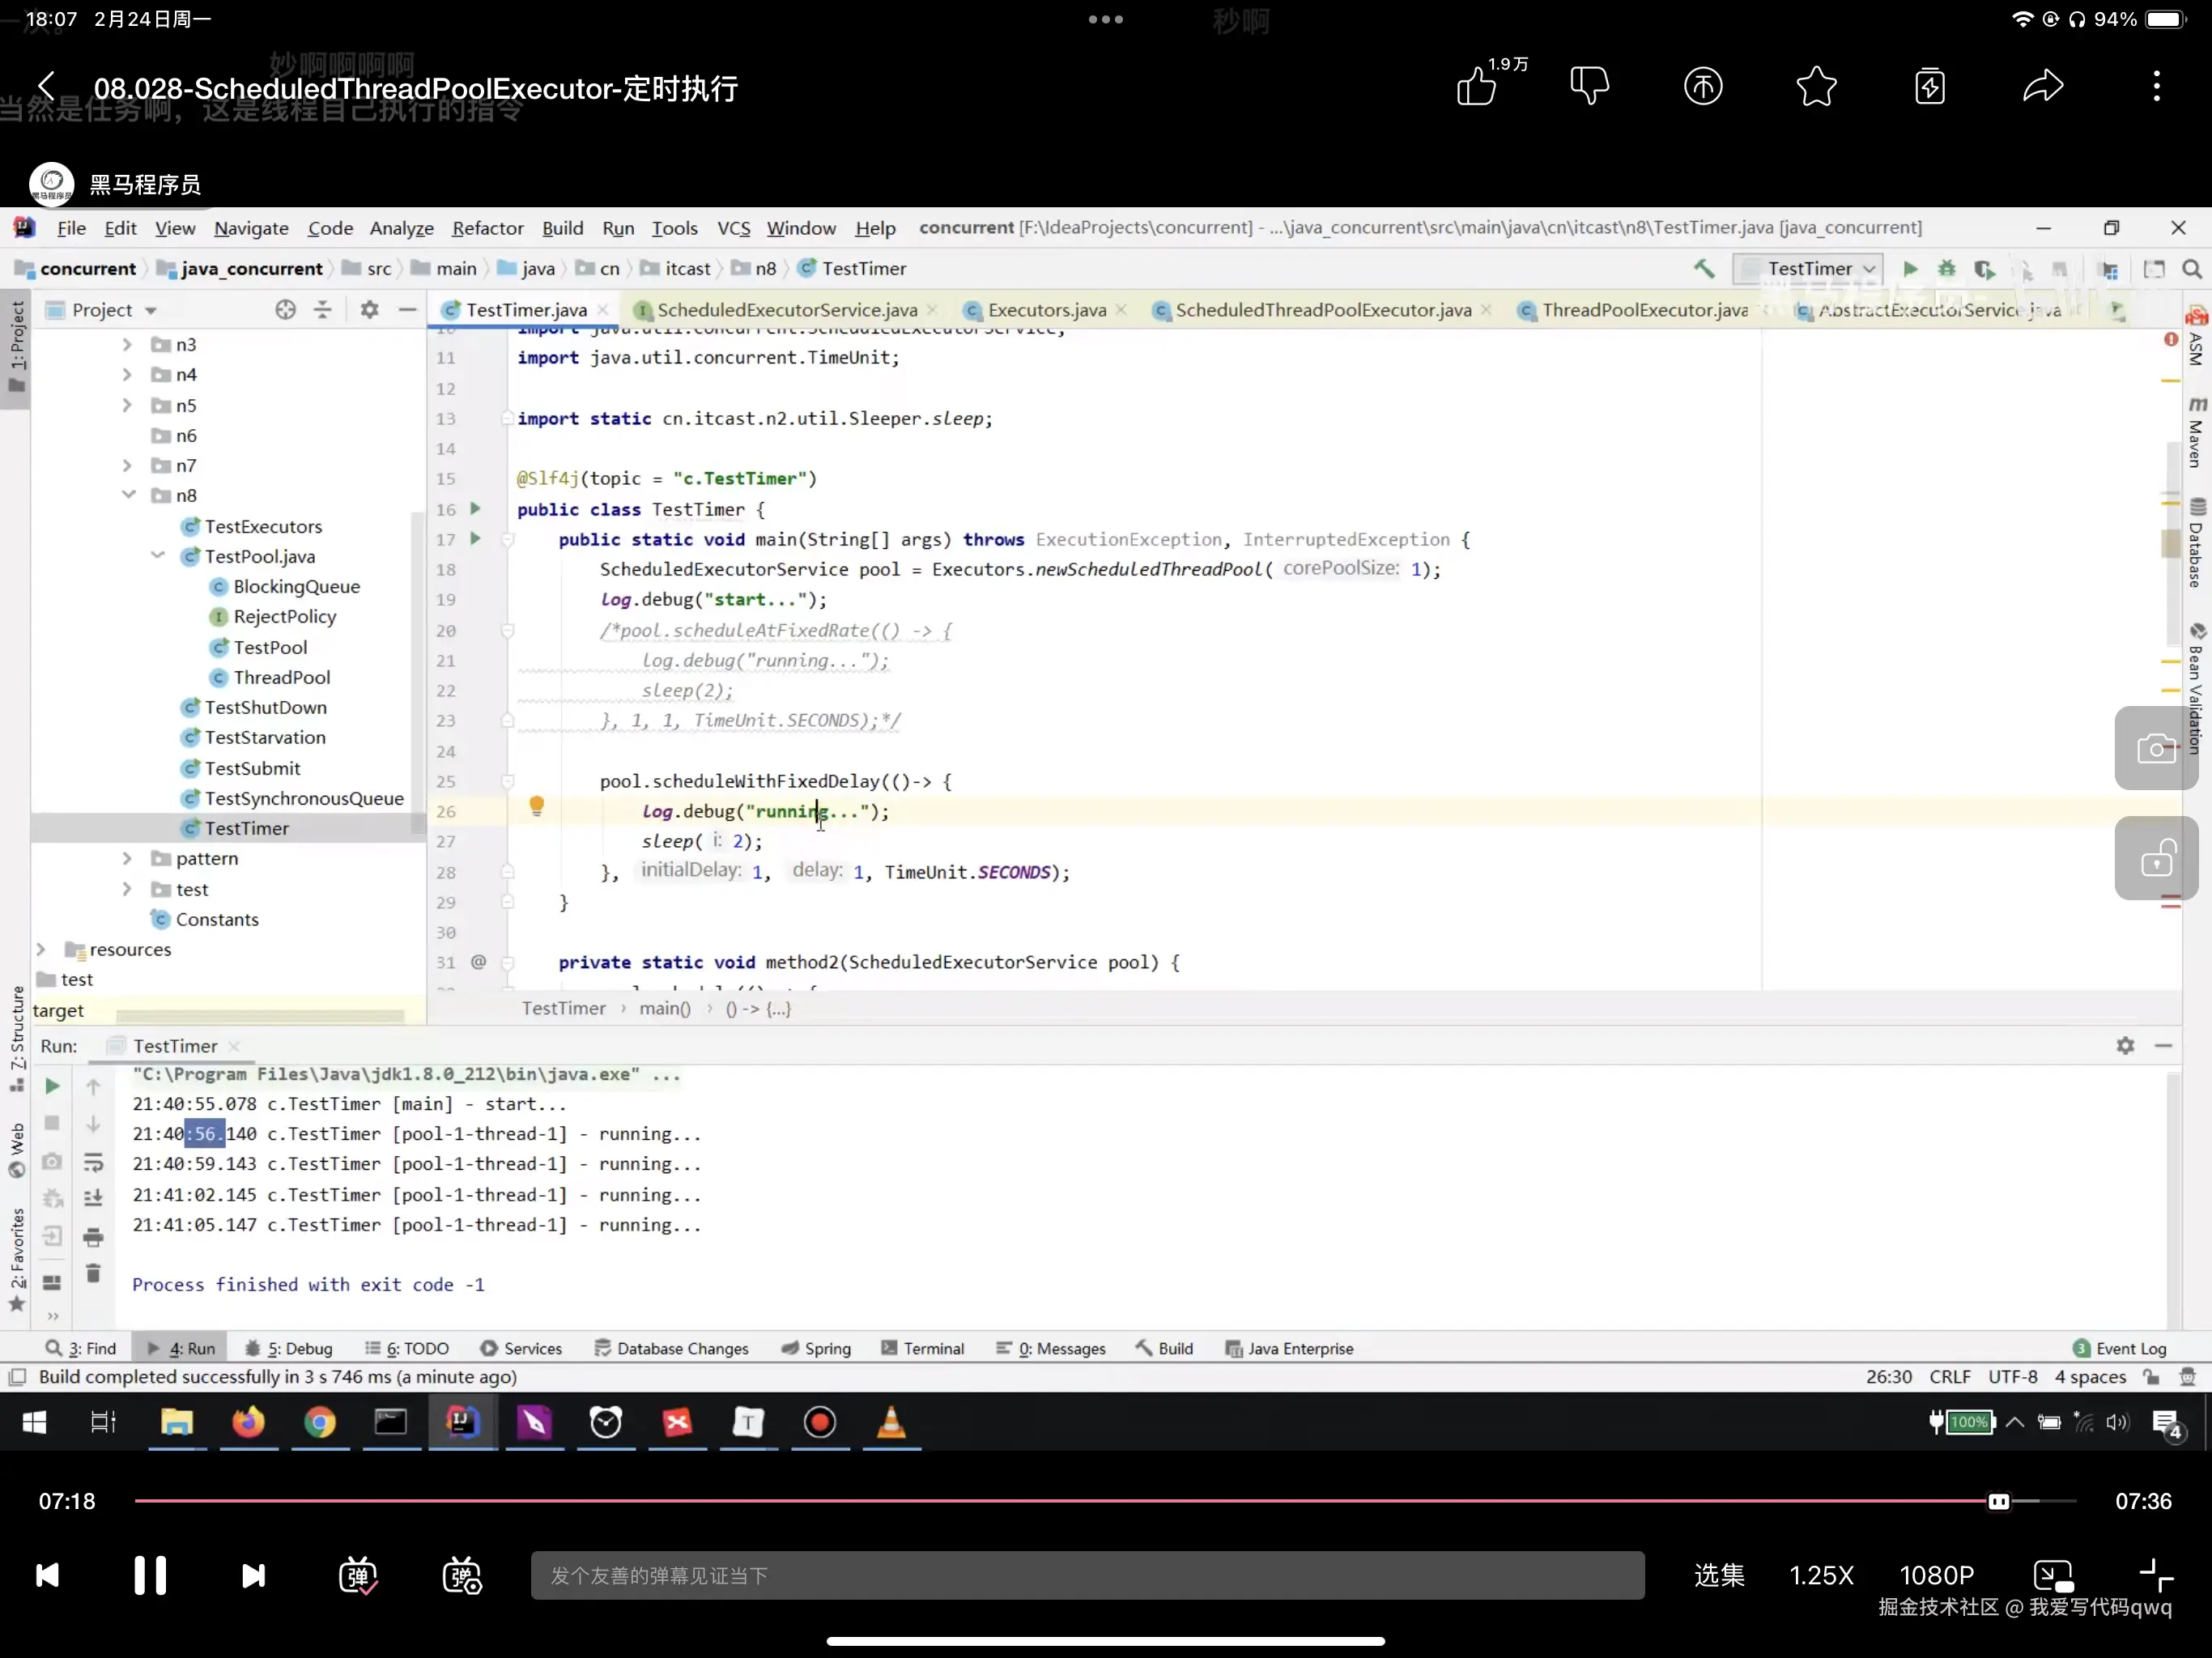
Task: Pause the video playback
Action: (x=150, y=1576)
